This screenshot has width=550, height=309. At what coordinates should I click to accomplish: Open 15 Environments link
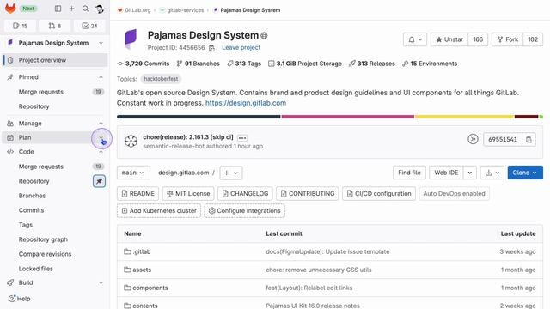point(430,64)
